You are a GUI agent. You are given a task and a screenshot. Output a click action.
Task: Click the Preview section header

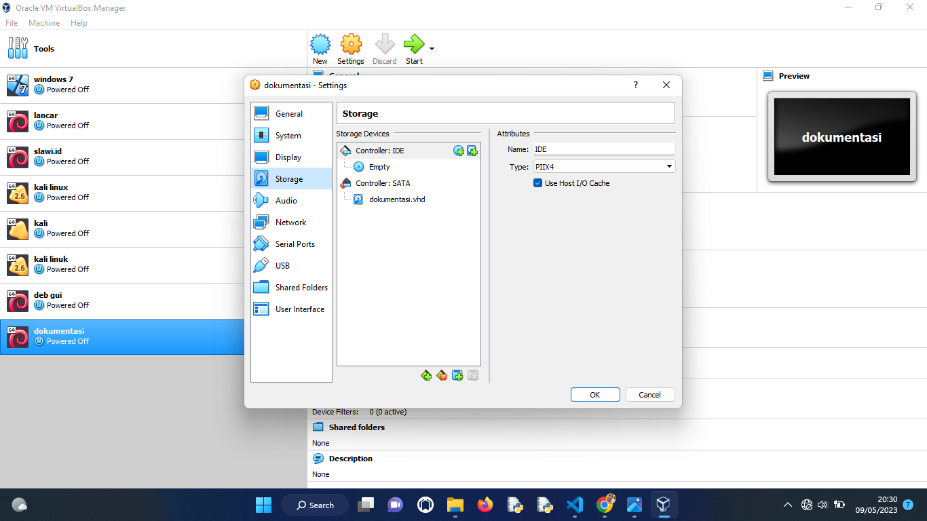tap(794, 76)
